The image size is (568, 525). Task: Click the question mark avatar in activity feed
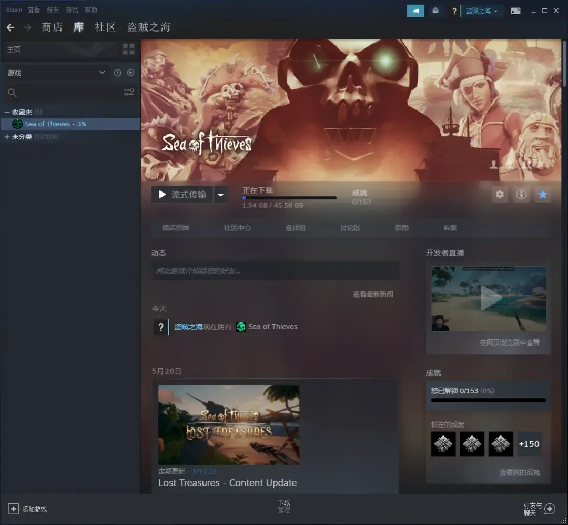click(161, 327)
